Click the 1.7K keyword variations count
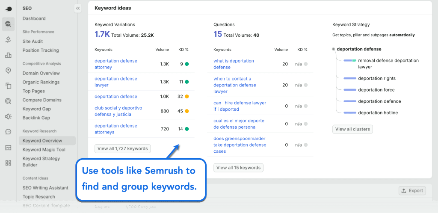 click(102, 35)
